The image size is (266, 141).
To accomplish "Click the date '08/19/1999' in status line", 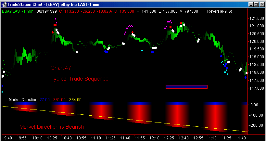I will pos(47,12).
